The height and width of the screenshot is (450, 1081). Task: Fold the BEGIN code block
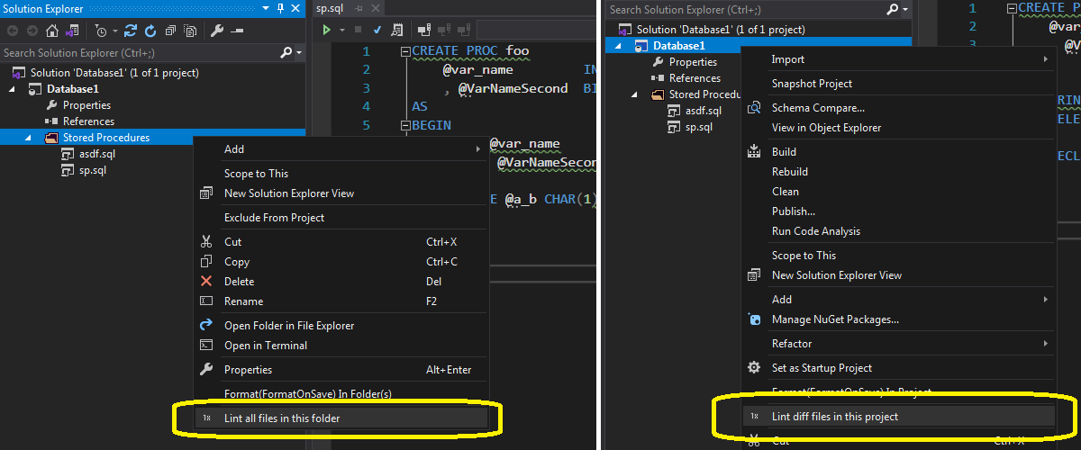(405, 125)
